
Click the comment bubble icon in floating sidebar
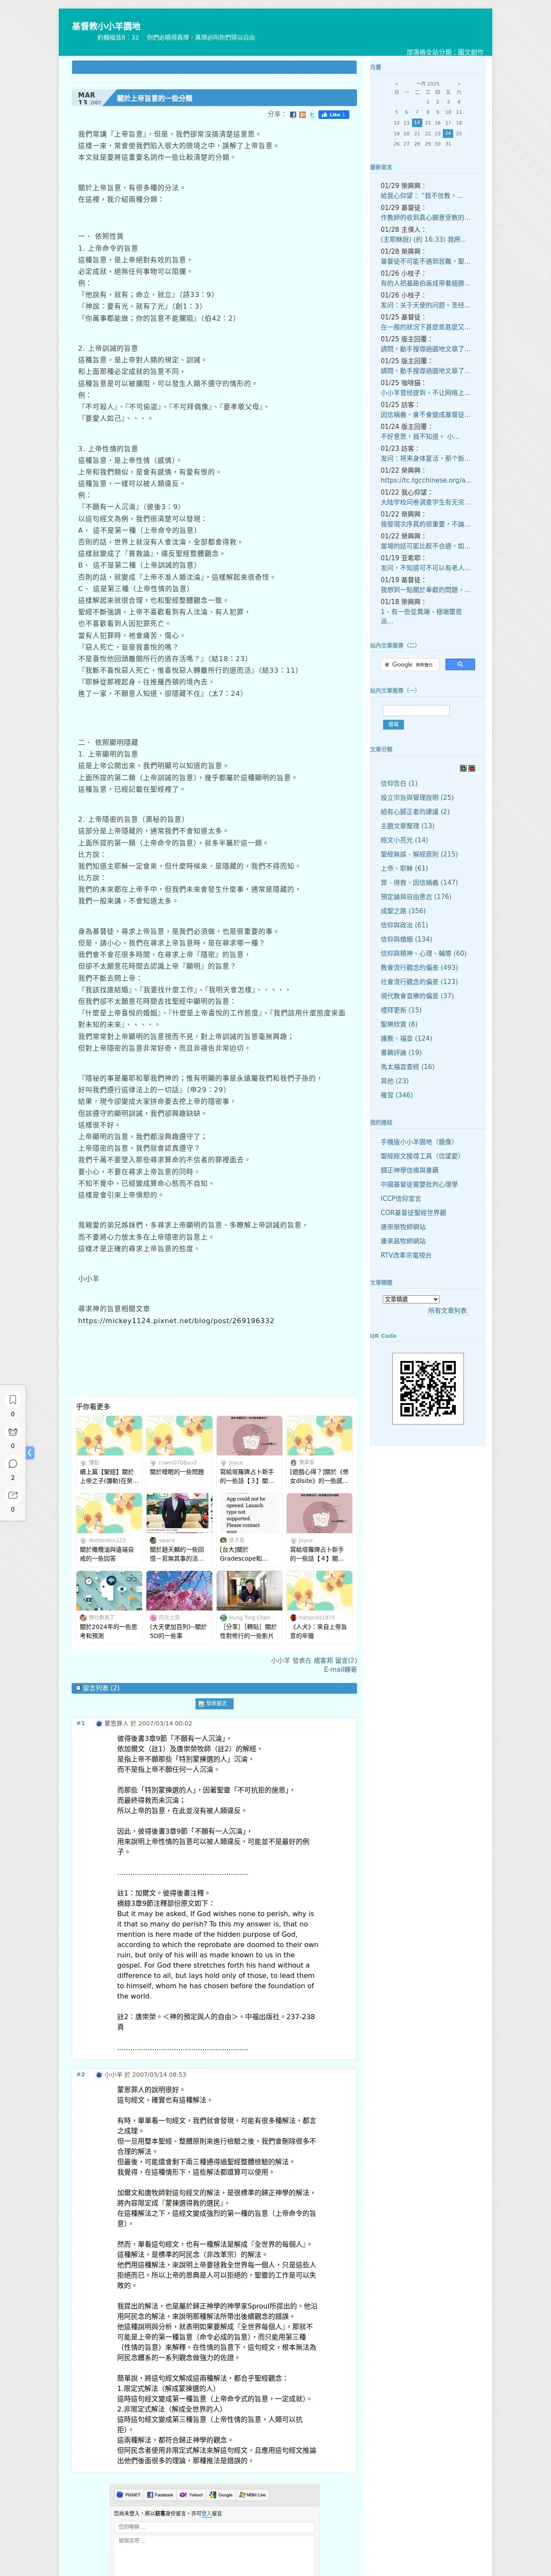(x=13, y=1463)
